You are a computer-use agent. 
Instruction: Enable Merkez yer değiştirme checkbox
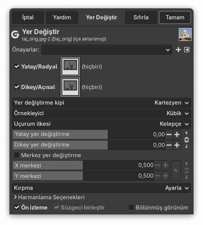click(x=17, y=155)
